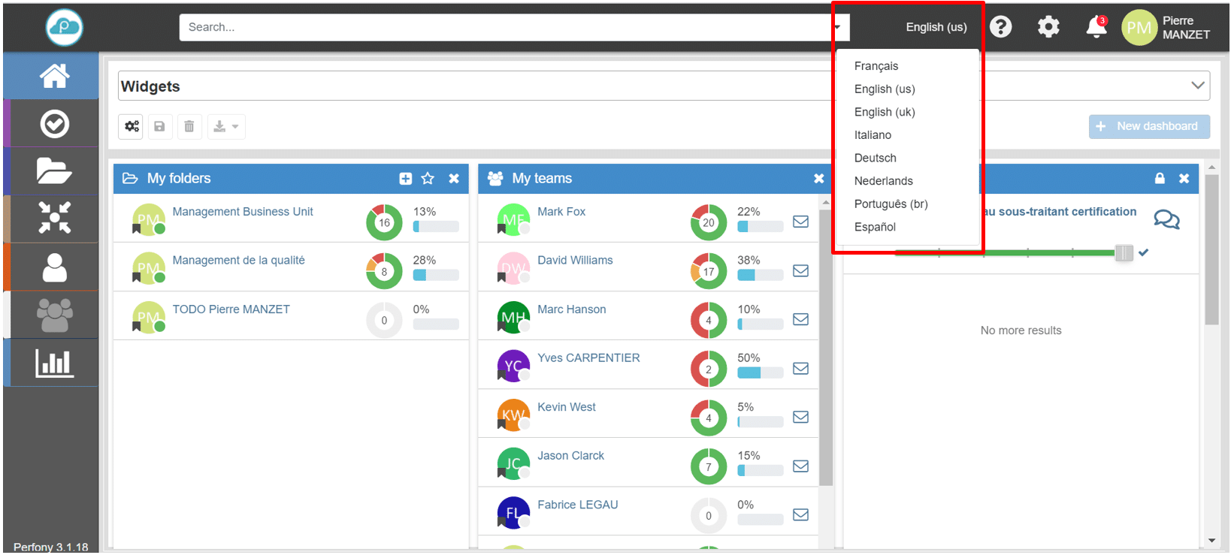This screenshot has width=1231, height=555.
Task: Open the Management Business Unit folder link
Action: click(x=243, y=212)
